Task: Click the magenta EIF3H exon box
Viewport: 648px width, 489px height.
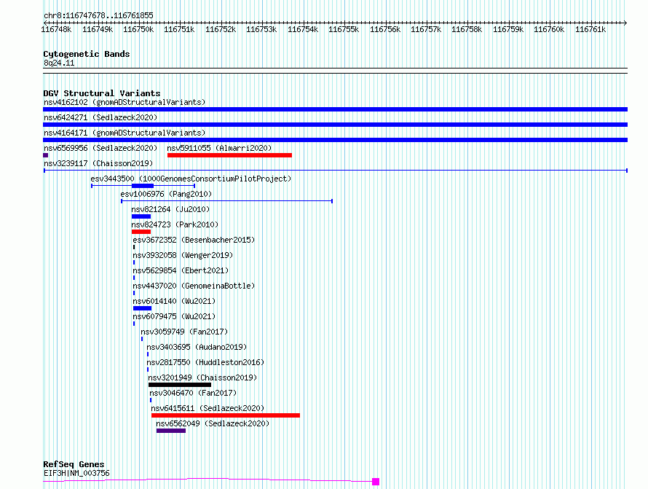Action: (376, 482)
